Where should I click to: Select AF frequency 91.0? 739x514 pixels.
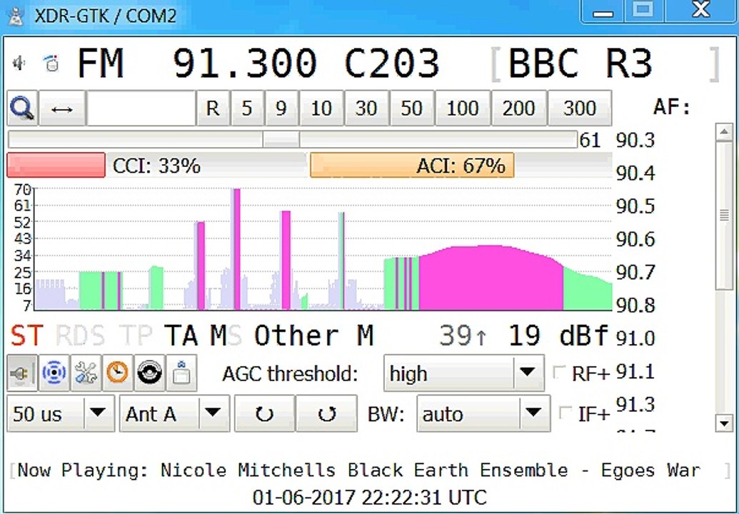pyautogui.click(x=635, y=339)
